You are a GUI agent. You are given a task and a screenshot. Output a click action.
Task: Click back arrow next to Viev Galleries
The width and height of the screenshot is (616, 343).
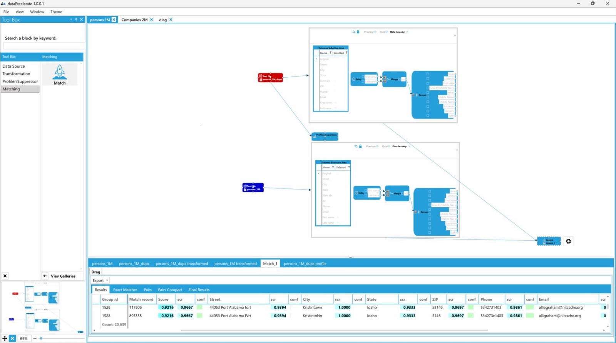[x=45, y=276]
